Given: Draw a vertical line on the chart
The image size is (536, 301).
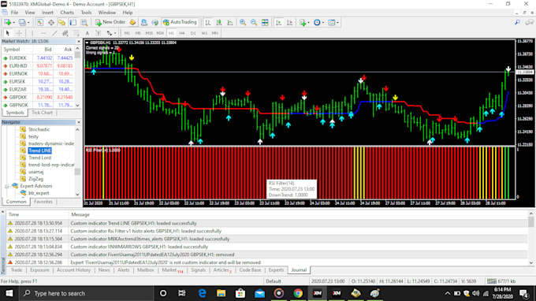Looking at the screenshot, I should pyautogui.click(x=32, y=33).
